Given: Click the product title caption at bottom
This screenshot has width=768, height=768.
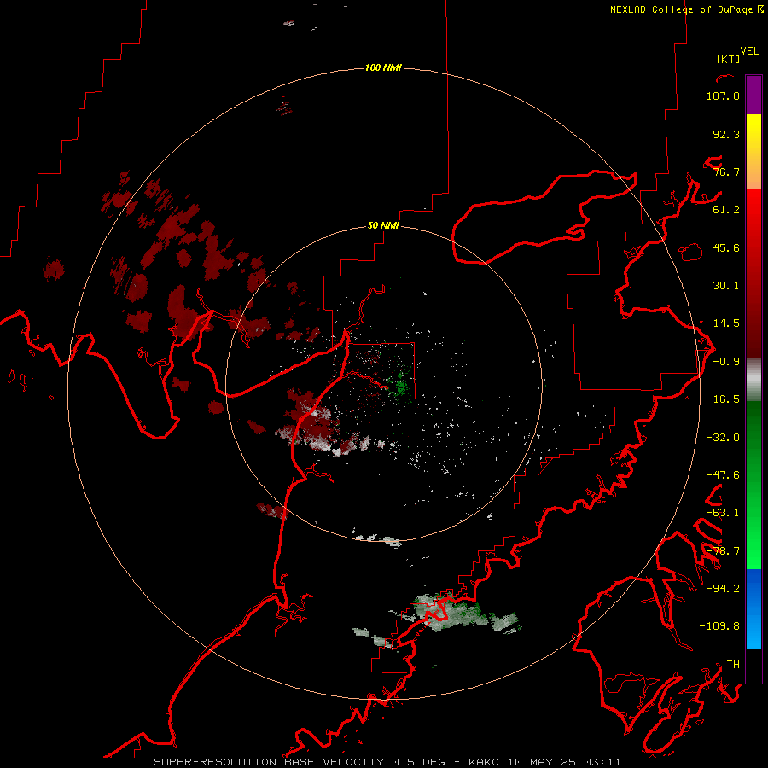Looking at the screenshot, I should (387, 762).
